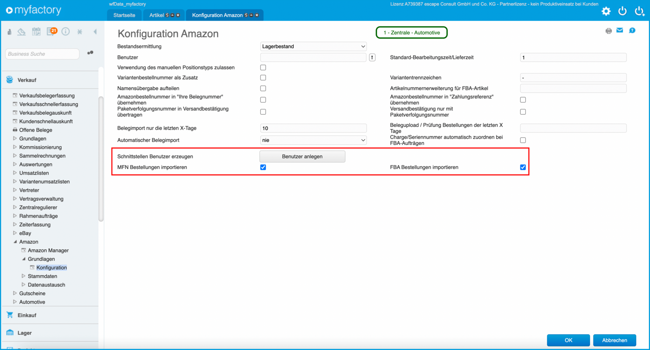
Task: Select the Konfiguration Amazon tab
Action: point(217,15)
